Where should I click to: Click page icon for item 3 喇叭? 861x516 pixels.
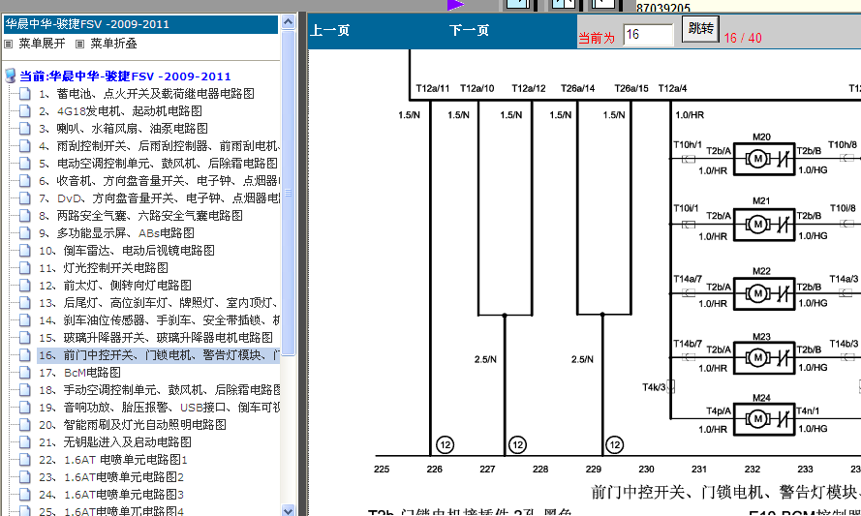click(25, 129)
